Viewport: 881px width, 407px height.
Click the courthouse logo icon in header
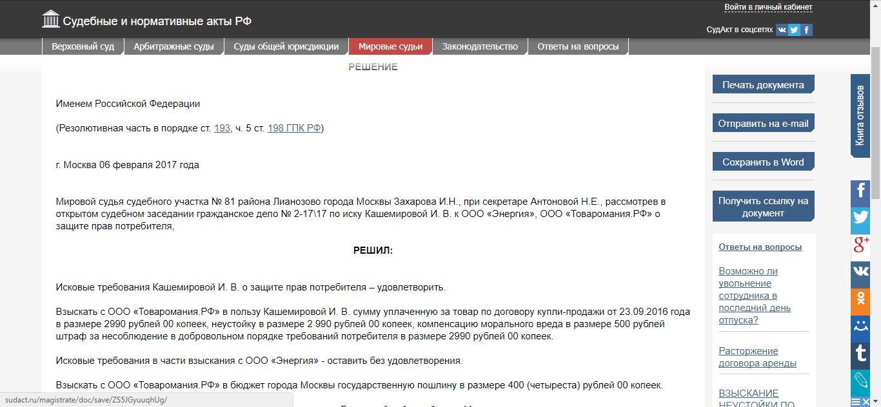[50, 20]
